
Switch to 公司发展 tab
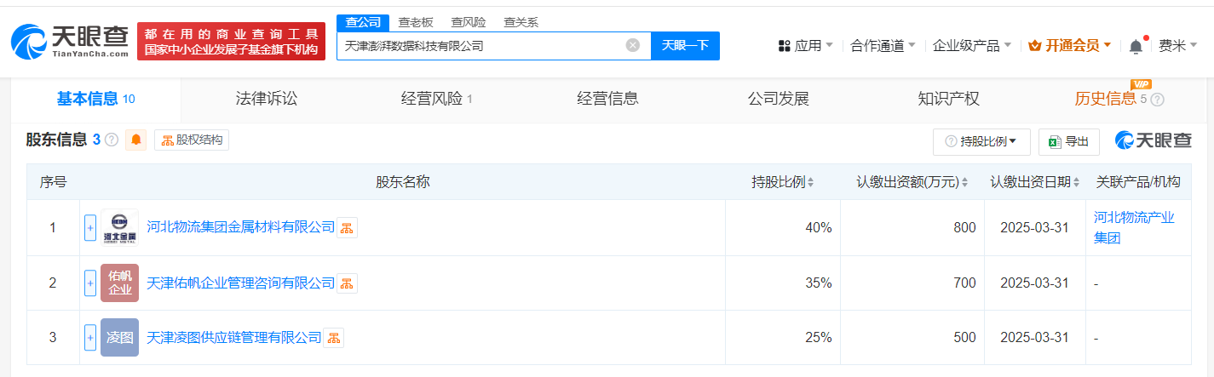778,99
